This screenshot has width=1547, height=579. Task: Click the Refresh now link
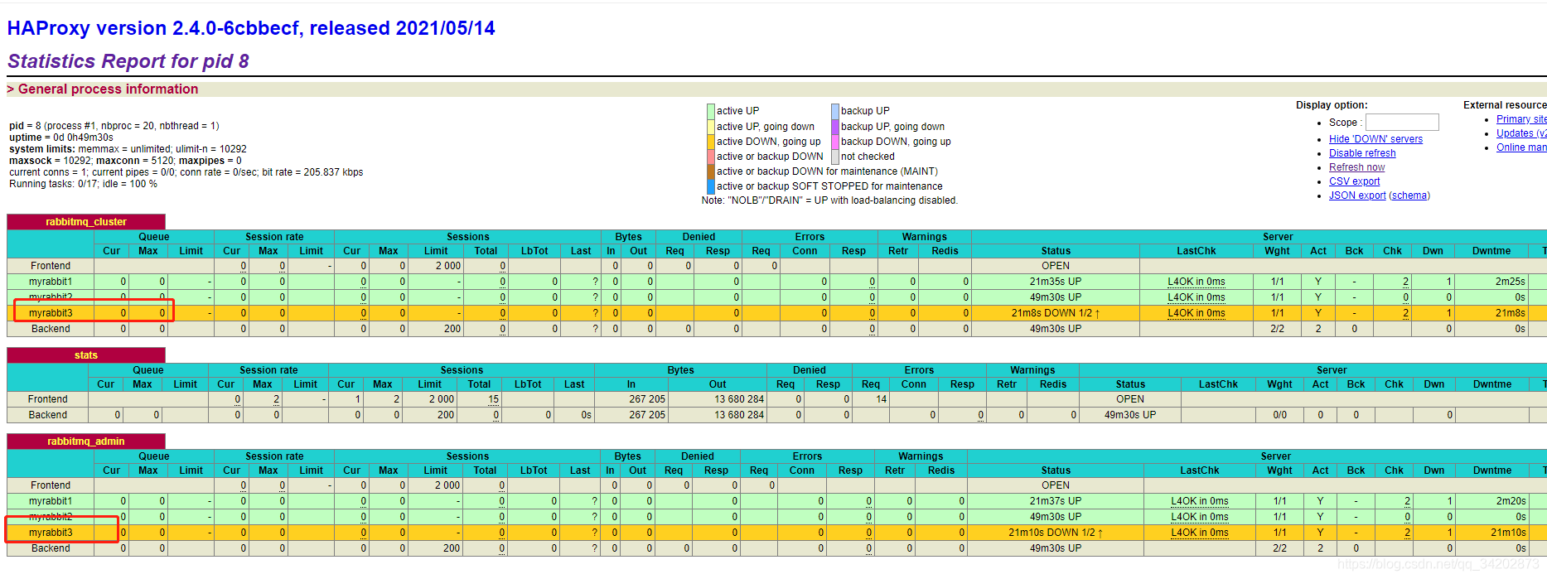(1356, 167)
